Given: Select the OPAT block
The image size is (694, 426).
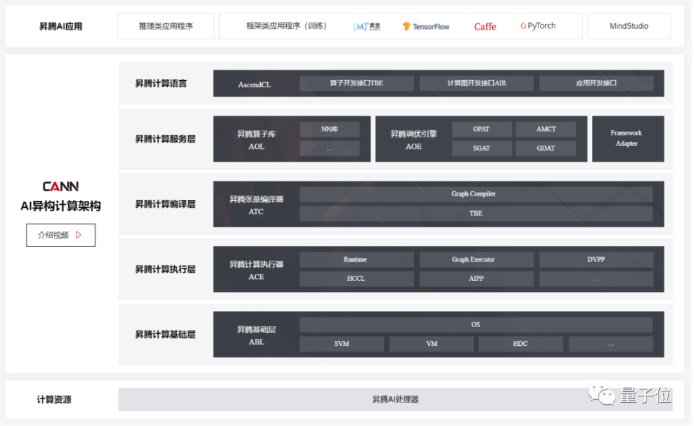Looking at the screenshot, I should point(481,130).
